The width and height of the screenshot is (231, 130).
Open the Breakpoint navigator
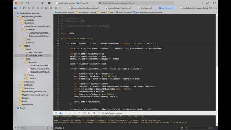47,8
